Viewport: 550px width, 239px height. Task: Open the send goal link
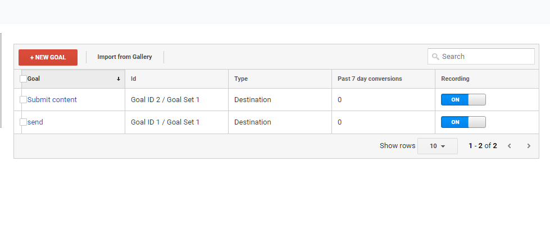(35, 122)
